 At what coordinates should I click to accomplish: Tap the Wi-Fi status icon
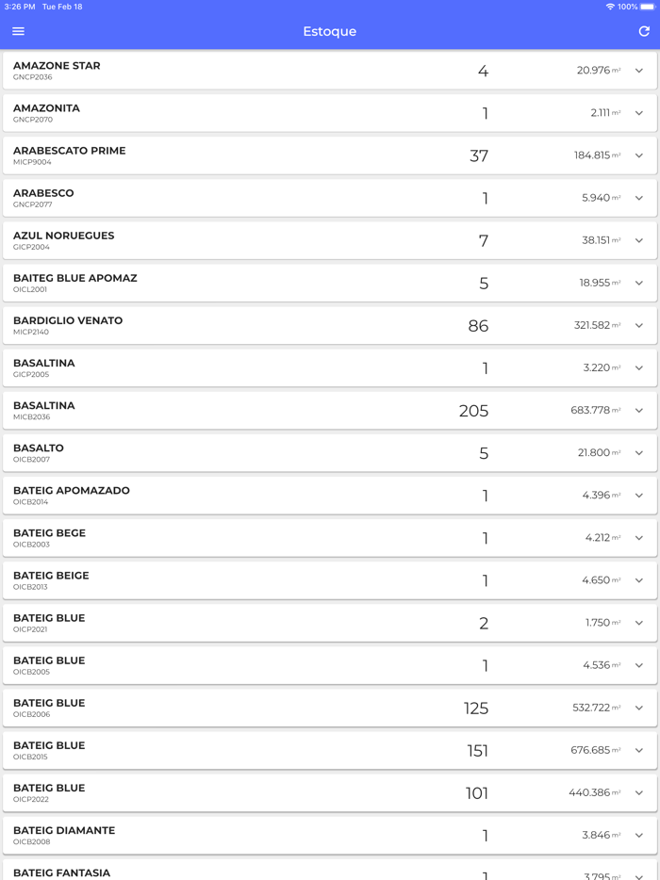pos(610,7)
